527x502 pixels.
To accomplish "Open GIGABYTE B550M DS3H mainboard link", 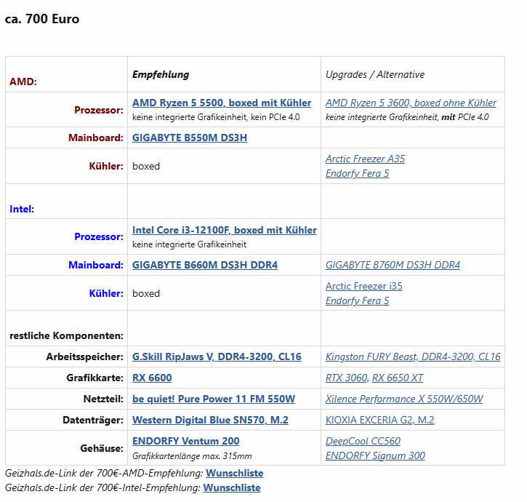I will pos(190,138).
